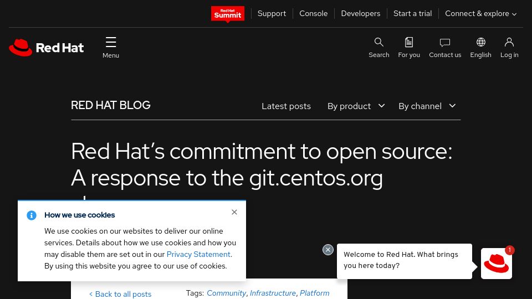Change language via English globe icon

point(481,48)
